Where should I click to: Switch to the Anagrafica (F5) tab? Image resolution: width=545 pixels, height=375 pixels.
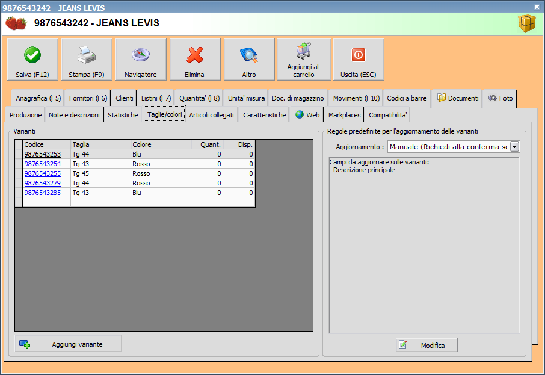coord(38,99)
